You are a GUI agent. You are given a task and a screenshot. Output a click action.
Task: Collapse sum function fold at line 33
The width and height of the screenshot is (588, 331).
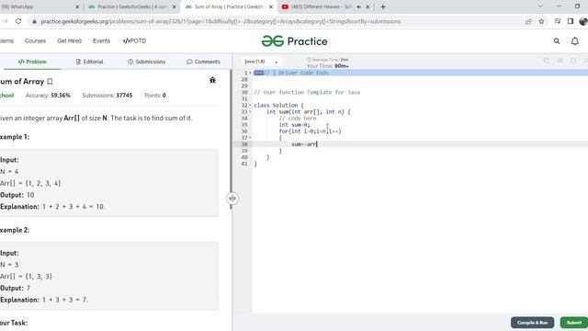click(x=251, y=112)
